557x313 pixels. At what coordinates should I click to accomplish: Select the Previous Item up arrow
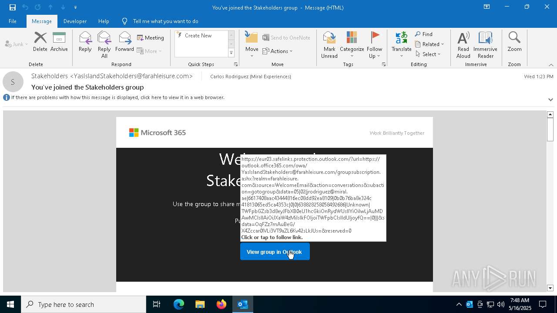[x=50, y=7]
